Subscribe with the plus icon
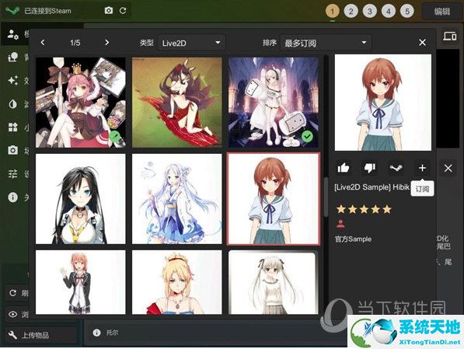This screenshot has height=349, width=464. pyautogui.click(x=422, y=168)
